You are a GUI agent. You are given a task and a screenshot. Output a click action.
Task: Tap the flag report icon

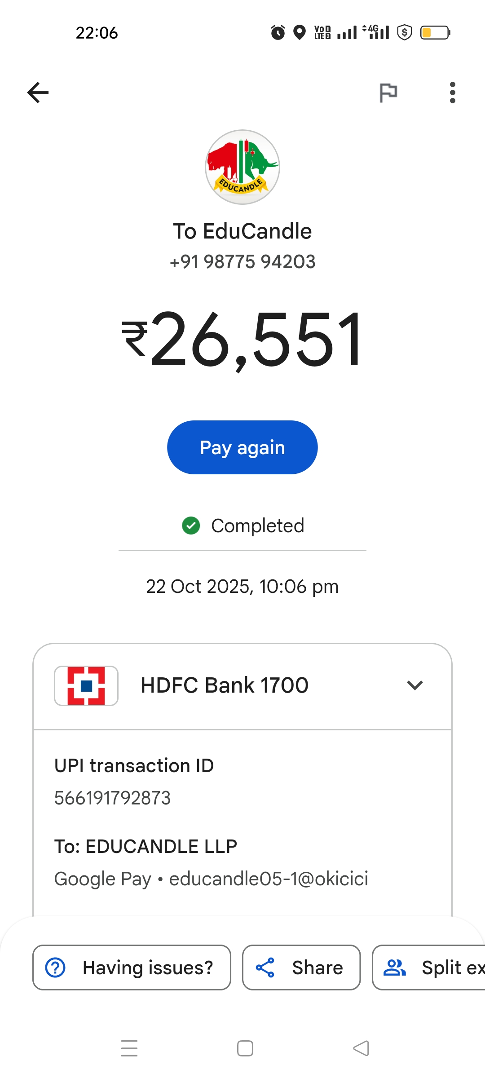(388, 93)
